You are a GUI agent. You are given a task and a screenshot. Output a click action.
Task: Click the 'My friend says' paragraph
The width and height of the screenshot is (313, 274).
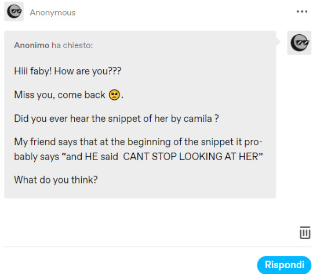pos(139,149)
